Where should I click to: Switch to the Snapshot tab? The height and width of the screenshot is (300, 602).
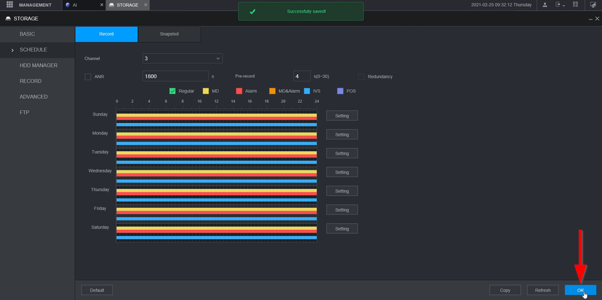169,34
